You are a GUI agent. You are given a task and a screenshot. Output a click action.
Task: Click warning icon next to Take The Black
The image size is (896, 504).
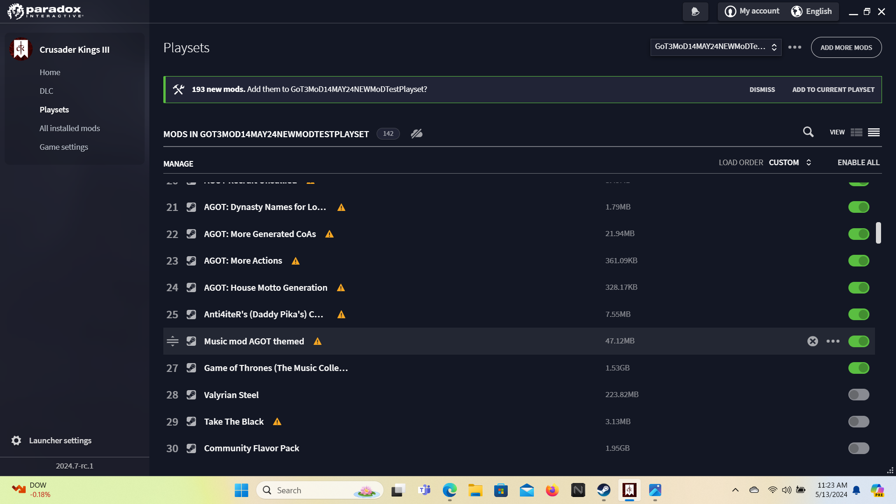pyautogui.click(x=277, y=422)
